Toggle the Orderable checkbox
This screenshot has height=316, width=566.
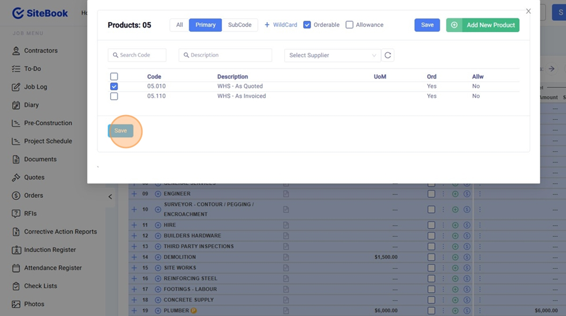[307, 25]
